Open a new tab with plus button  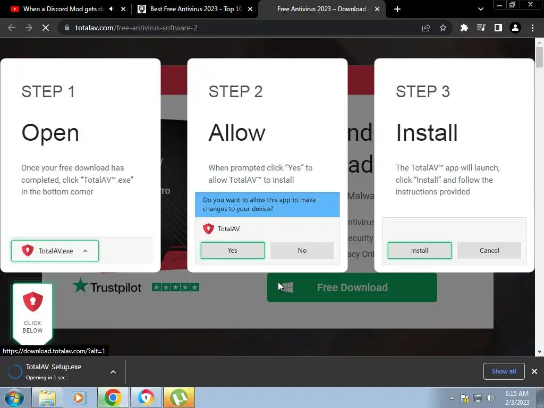point(397,9)
